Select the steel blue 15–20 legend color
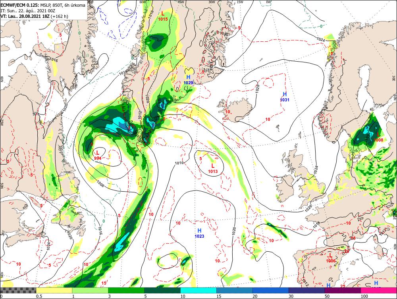The image size is (397, 299). pos(235,290)
